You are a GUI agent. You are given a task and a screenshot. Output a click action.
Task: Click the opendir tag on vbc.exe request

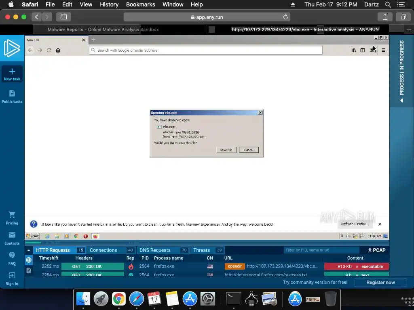pyautogui.click(x=235, y=266)
